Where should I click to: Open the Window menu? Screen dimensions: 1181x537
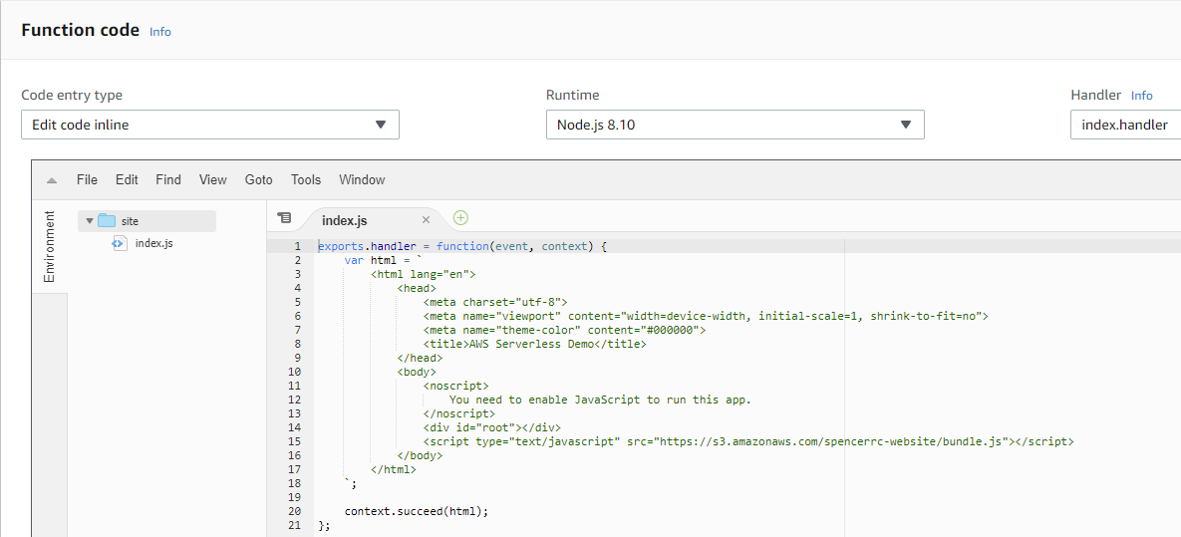362,180
